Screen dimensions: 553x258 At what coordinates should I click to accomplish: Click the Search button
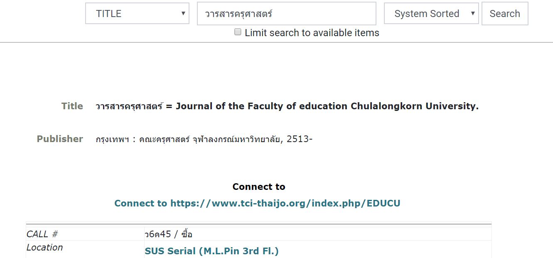point(505,14)
